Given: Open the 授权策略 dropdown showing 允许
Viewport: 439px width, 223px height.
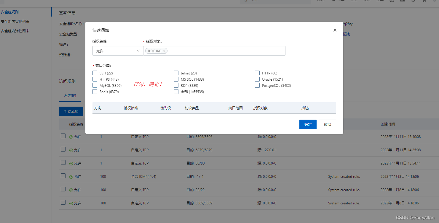Looking at the screenshot, I should (x=118, y=51).
